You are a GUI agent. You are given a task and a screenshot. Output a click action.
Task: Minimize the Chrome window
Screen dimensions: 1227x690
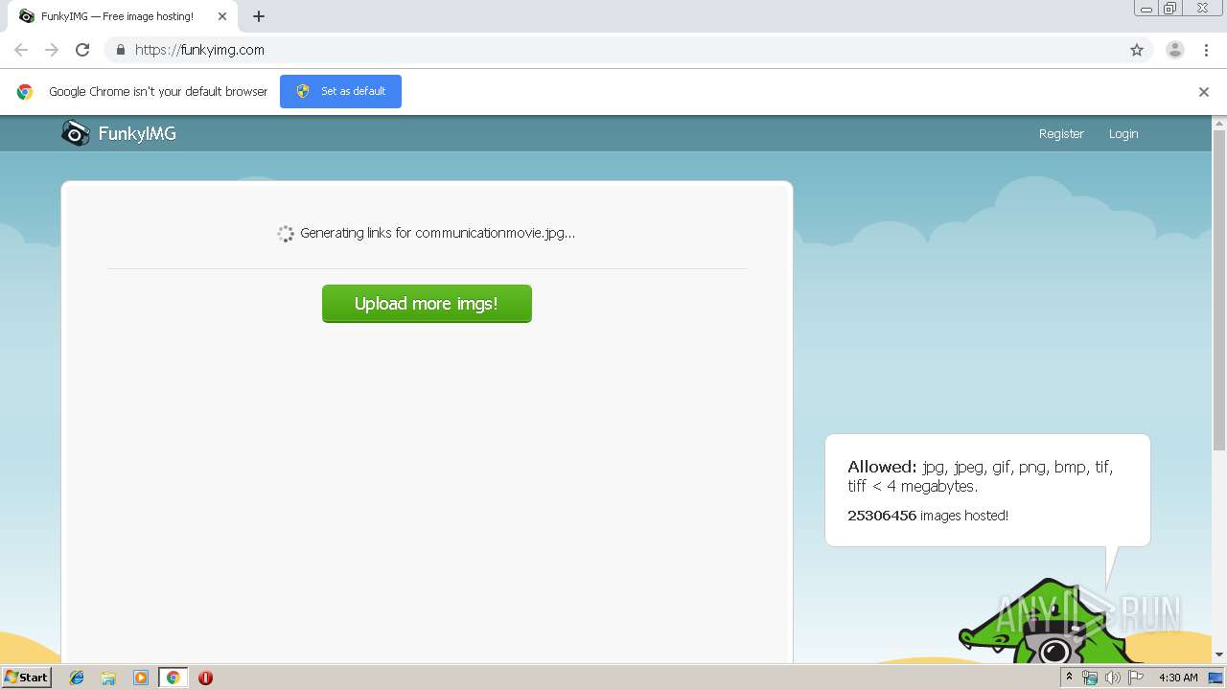pyautogui.click(x=1146, y=9)
